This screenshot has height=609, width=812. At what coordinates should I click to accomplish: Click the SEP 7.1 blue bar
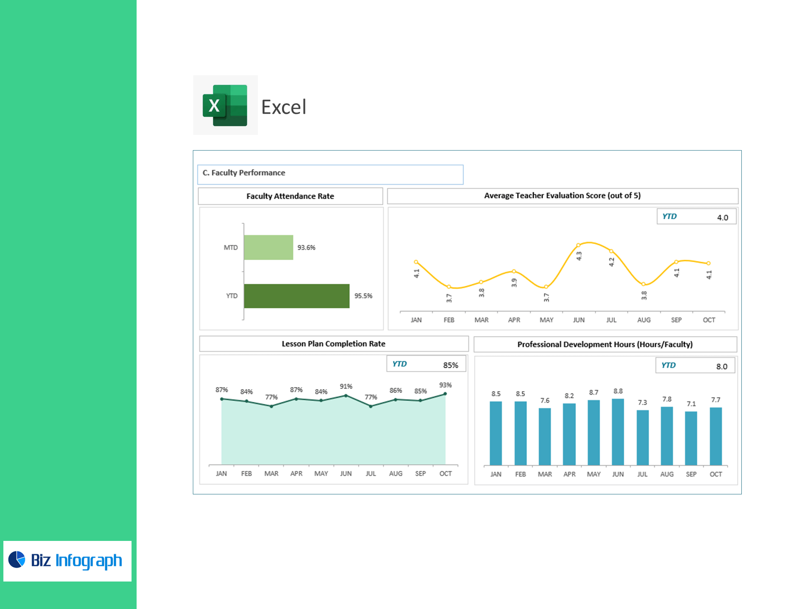coord(691,438)
